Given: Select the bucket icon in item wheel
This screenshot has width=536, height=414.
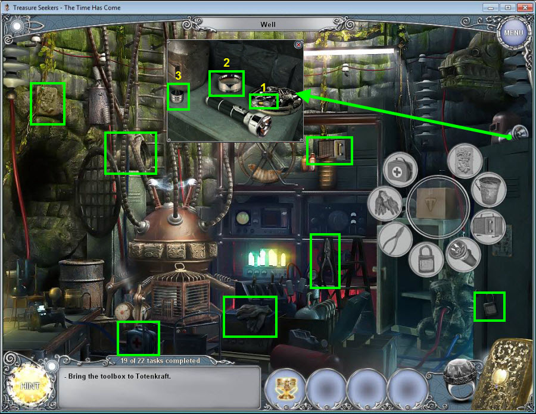Looking at the screenshot, I should tap(488, 189).
